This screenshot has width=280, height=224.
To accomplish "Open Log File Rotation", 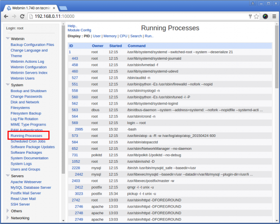I will [x=24, y=119].
